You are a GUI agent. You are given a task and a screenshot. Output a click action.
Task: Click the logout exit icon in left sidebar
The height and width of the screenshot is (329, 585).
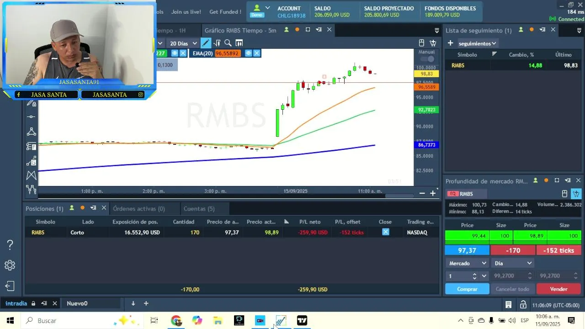click(x=10, y=286)
